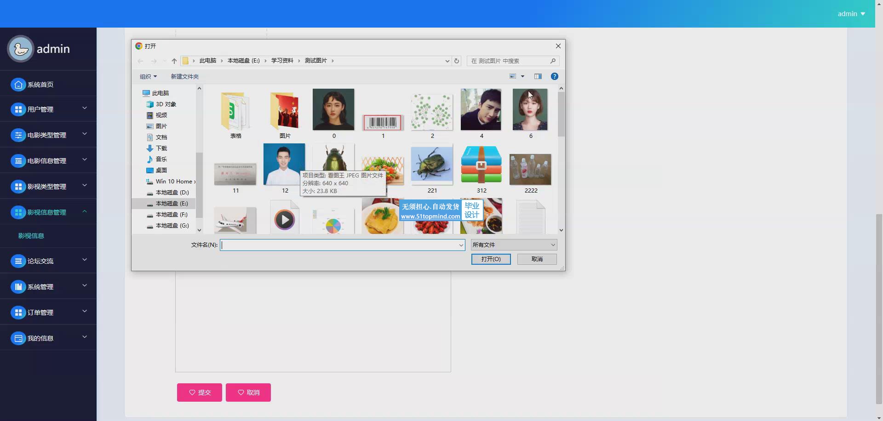Open the admin user dropdown in header
The width and height of the screenshot is (883, 421).
point(851,14)
